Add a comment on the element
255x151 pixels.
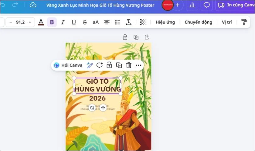99,65
